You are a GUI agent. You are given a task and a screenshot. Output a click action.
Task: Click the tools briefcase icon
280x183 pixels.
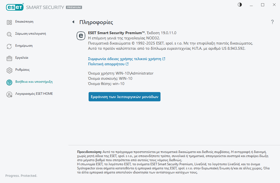tap(9, 58)
